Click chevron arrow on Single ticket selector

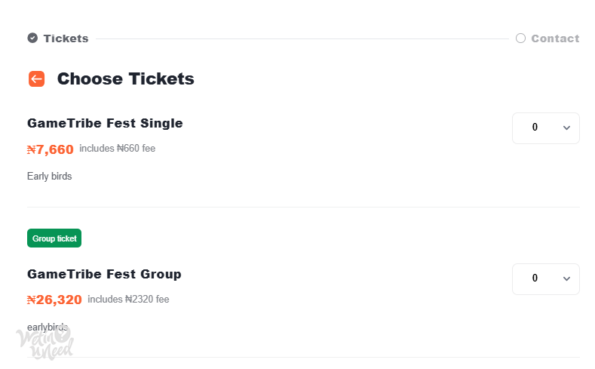[x=566, y=128]
